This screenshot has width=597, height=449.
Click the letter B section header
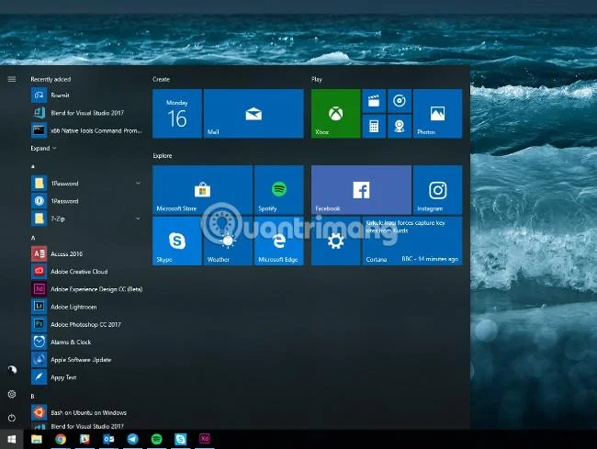[33, 396]
